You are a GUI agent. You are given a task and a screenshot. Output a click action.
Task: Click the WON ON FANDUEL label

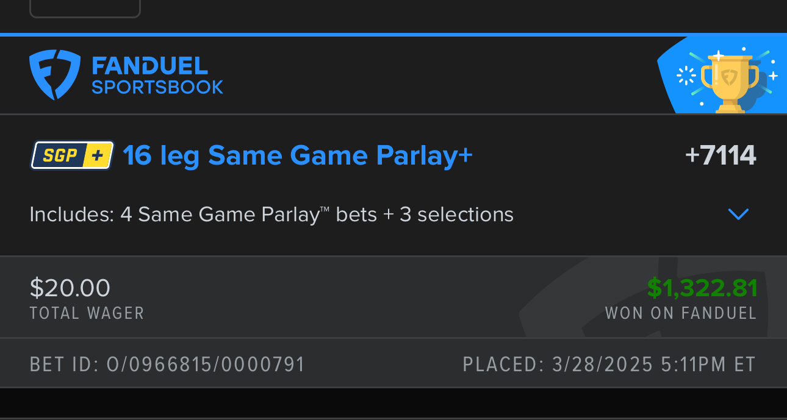coord(680,313)
